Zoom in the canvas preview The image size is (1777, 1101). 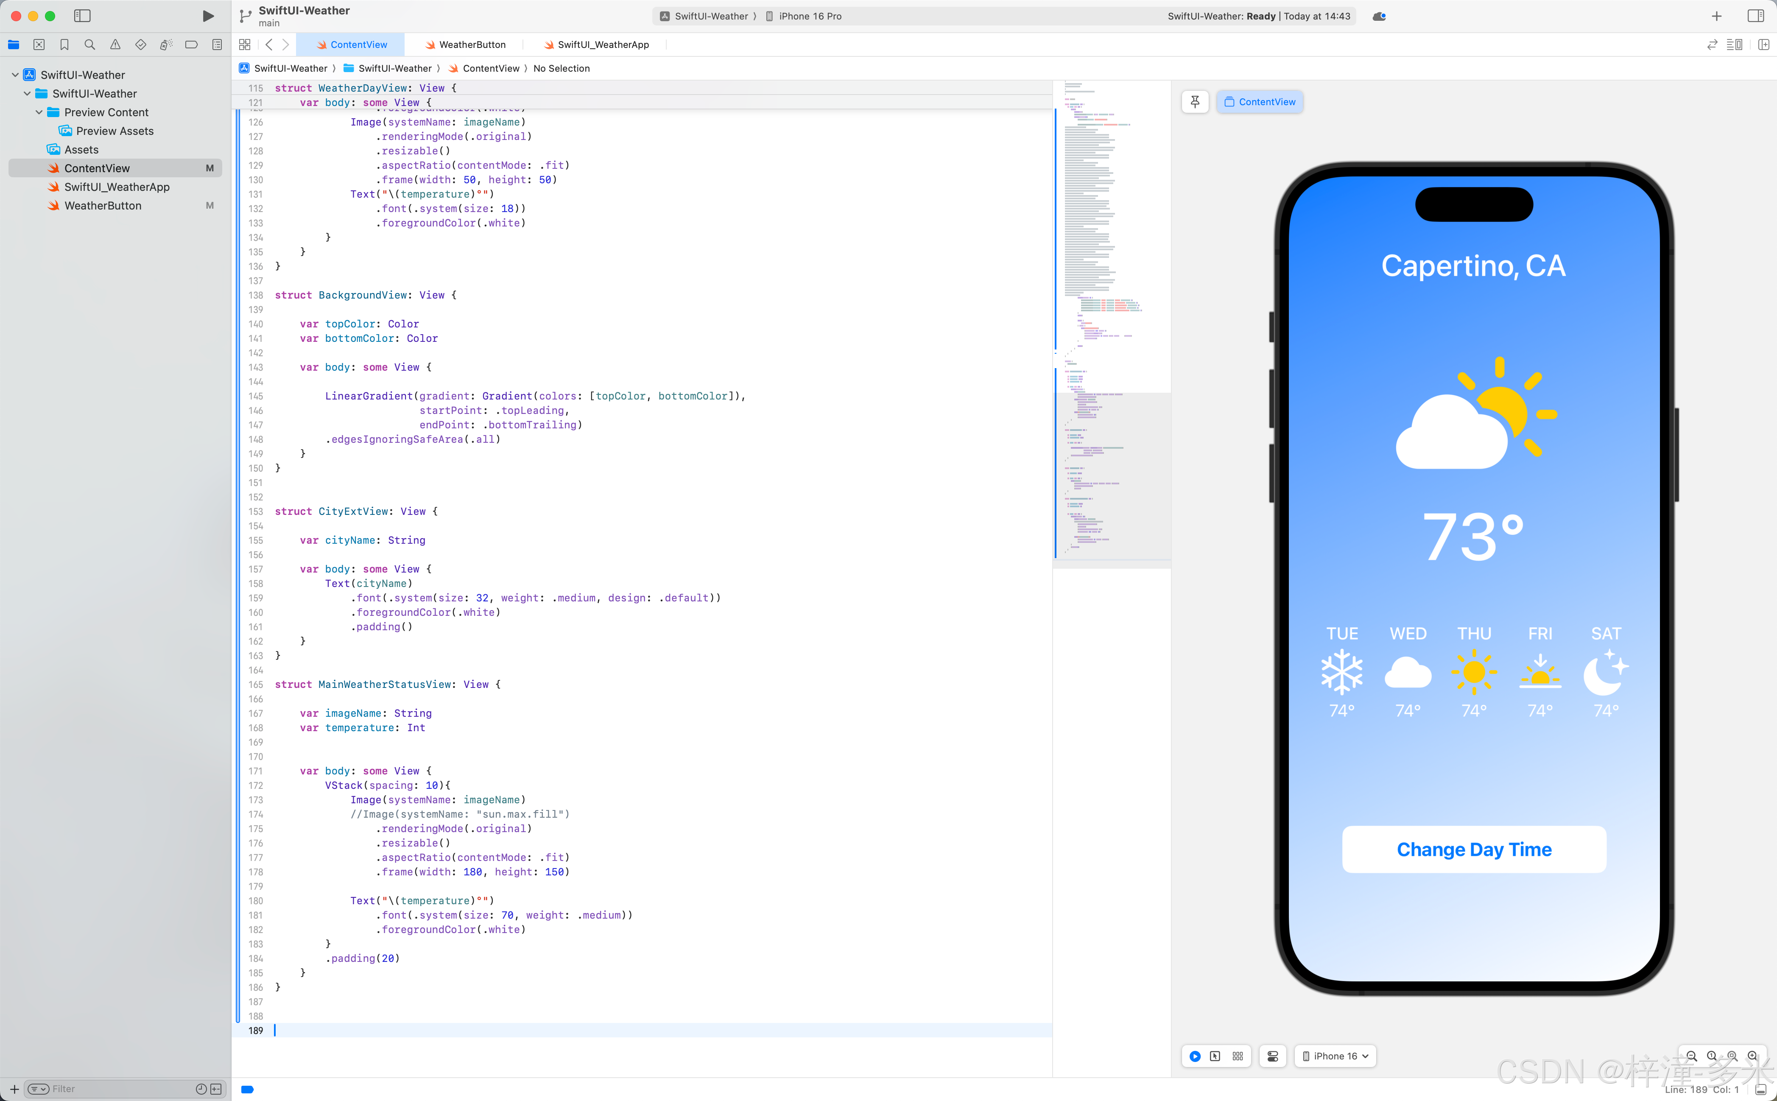point(1752,1056)
